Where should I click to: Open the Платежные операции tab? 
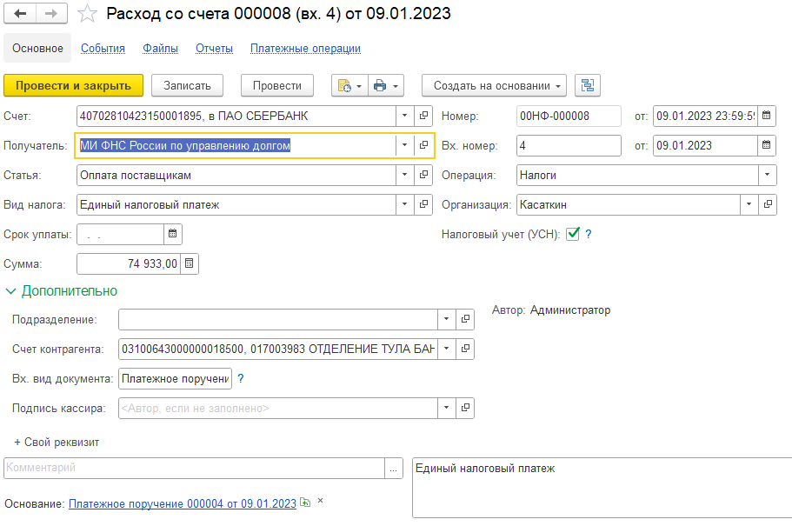[306, 49]
